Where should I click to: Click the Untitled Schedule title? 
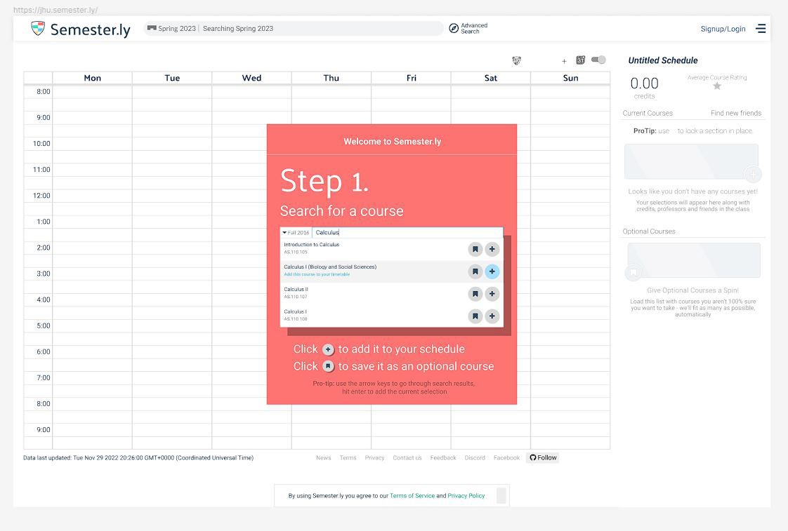(662, 60)
